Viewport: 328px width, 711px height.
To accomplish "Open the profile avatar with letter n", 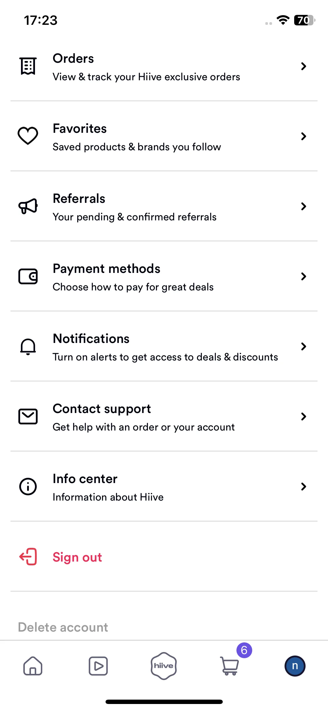I will tap(295, 666).
